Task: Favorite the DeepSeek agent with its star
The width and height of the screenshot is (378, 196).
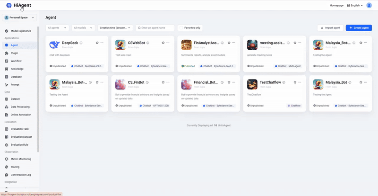Action: [x=97, y=43]
